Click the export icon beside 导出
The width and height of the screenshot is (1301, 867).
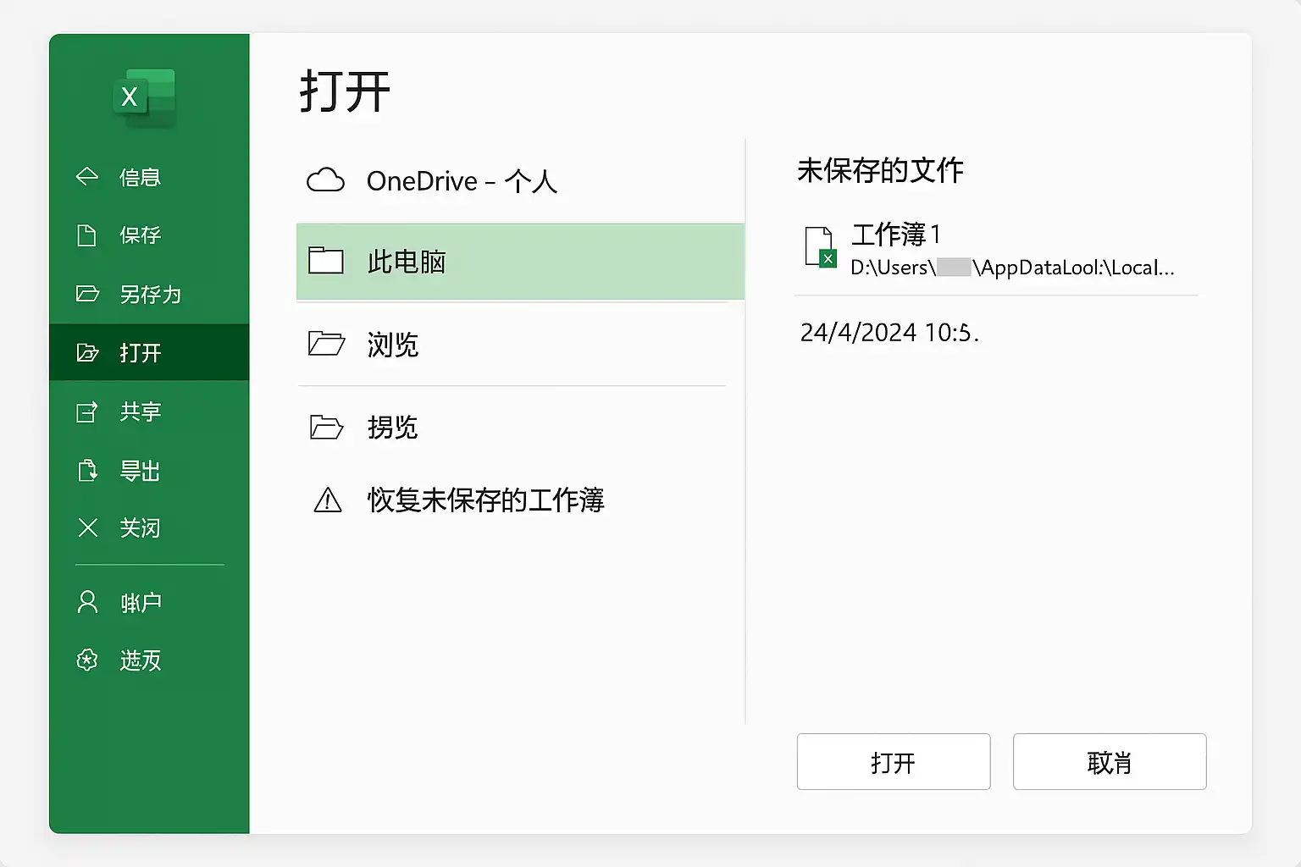tap(87, 470)
